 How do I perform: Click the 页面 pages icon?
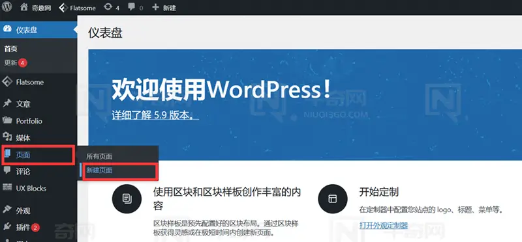pos(8,154)
